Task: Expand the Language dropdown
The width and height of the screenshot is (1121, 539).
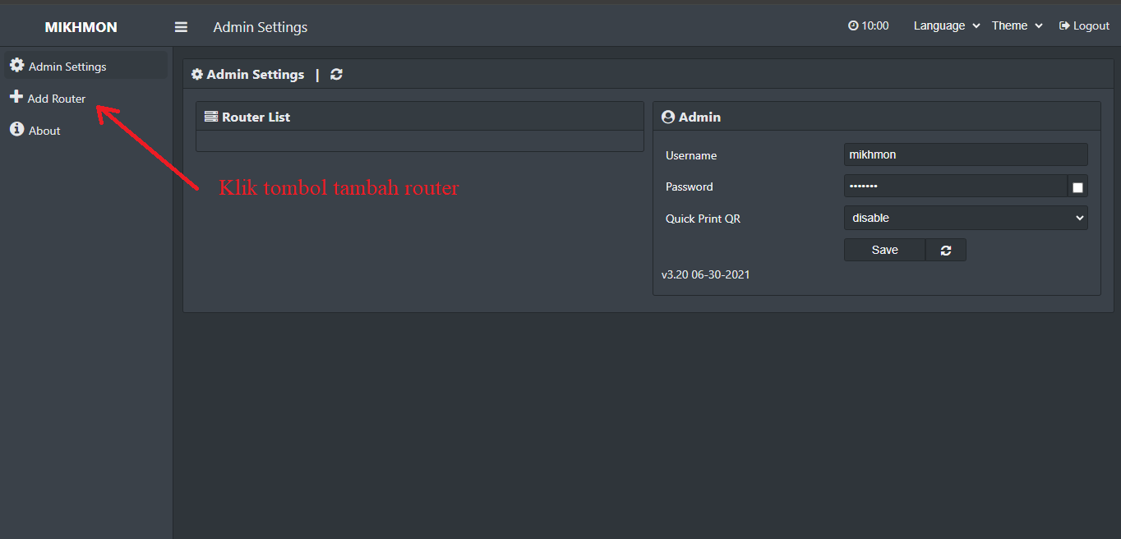Action: [x=947, y=25]
